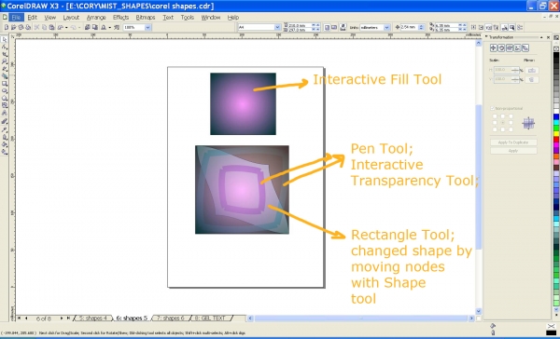Click the Apply button in Transformation docker

pyautogui.click(x=513, y=151)
